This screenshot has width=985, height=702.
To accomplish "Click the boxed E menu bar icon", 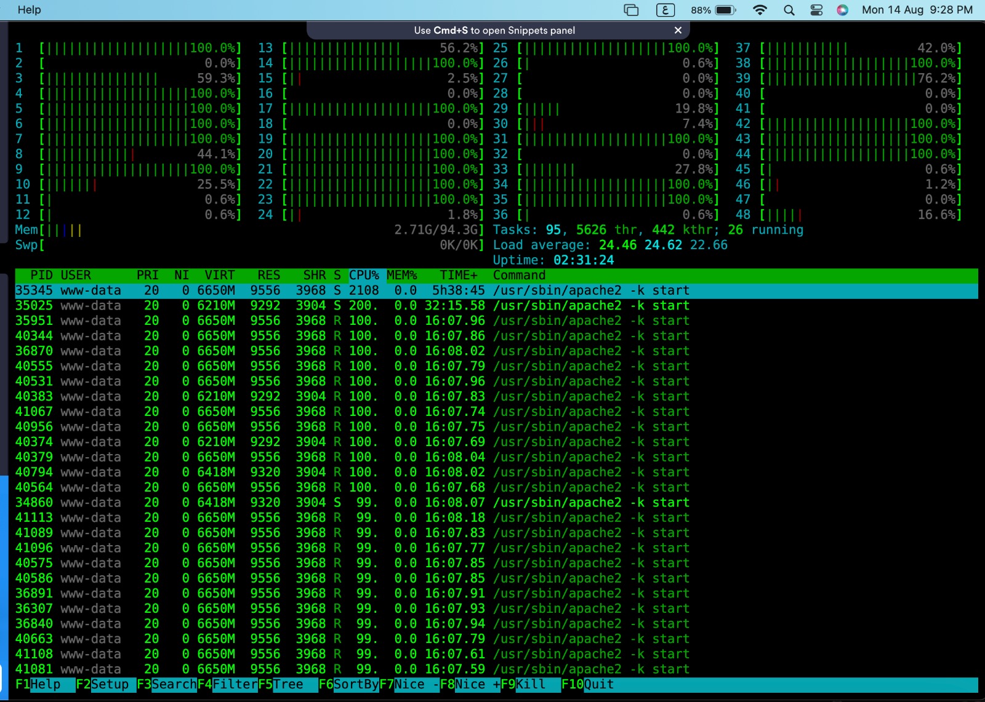I will click(665, 10).
